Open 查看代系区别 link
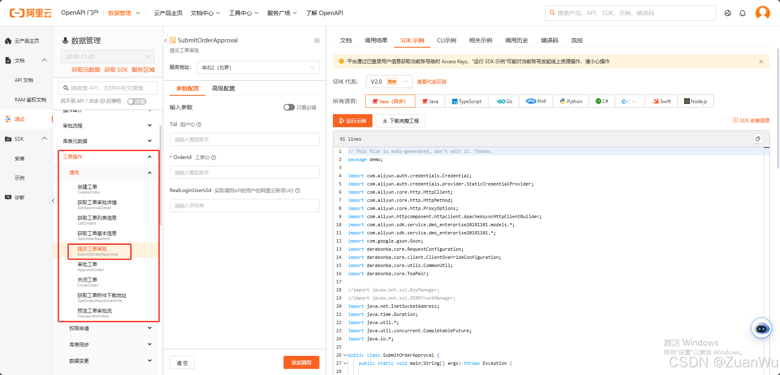The height and width of the screenshot is (375, 780). coord(432,82)
